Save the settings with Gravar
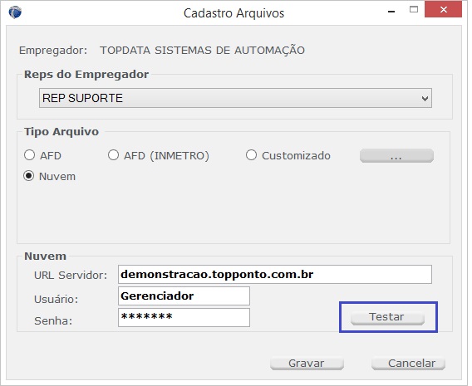 [307, 363]
